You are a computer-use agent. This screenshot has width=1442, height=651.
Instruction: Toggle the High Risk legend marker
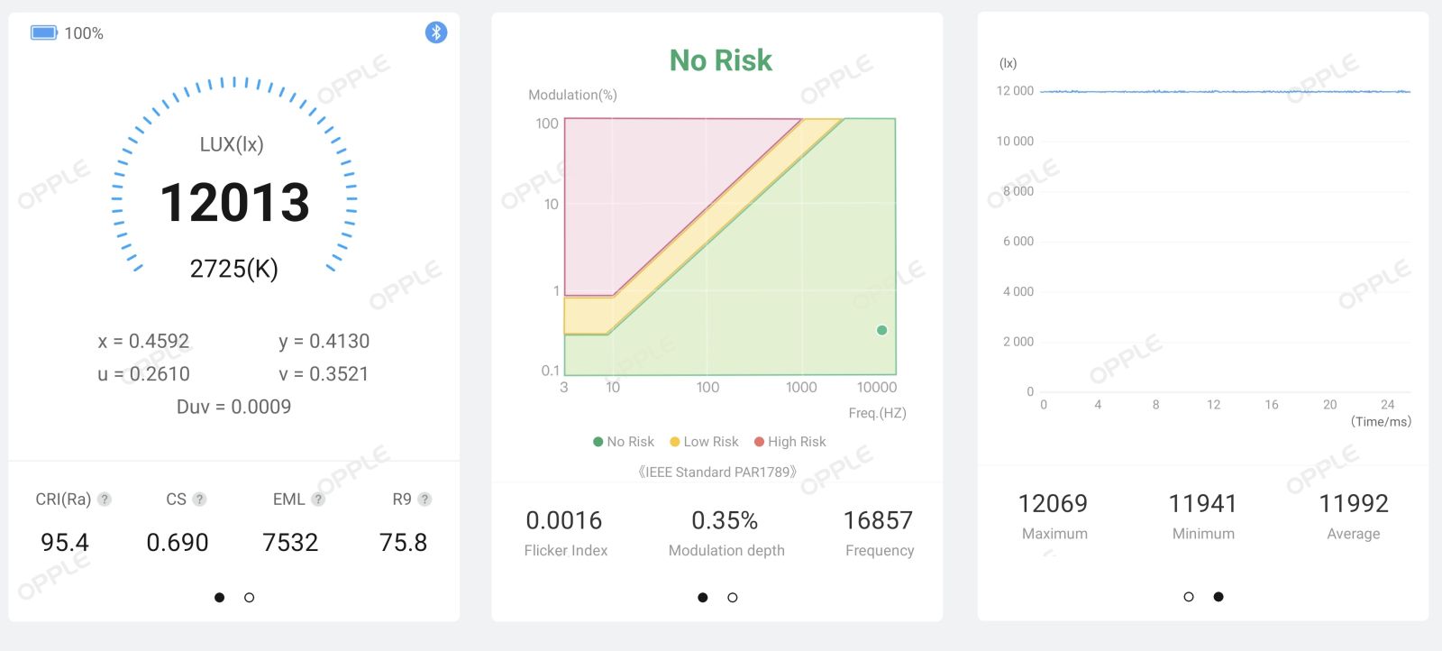click(759, 442)
